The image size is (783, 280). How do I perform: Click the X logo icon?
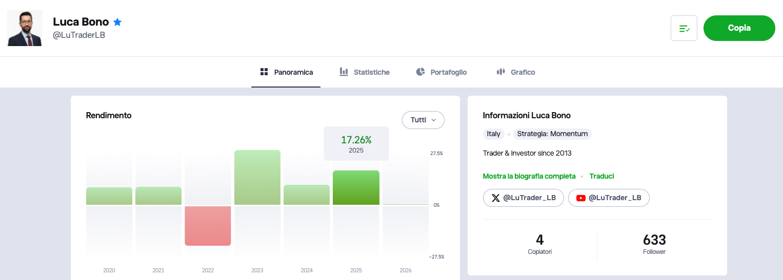click(x=495, y=198)
